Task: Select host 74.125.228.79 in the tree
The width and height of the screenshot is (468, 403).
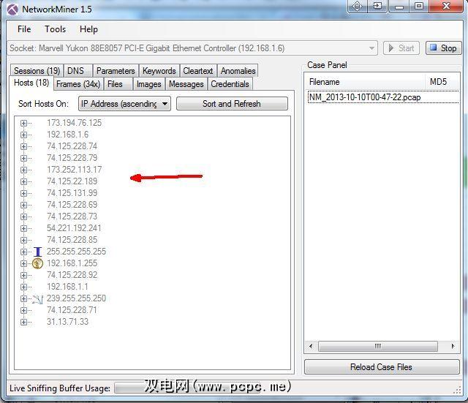Action: (x=72, y=158)
